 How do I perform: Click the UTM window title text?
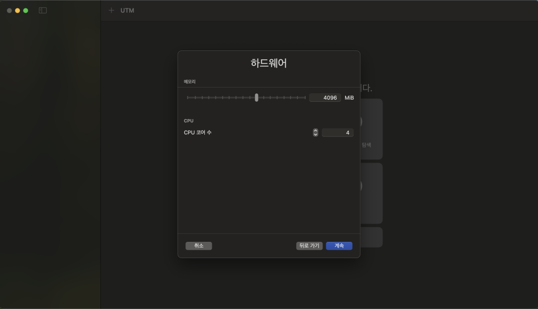coord(127,10)
